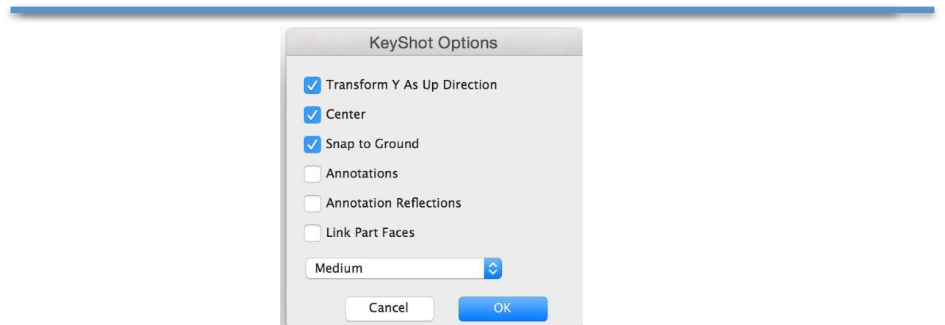
Task: Confirm the options with OK
Action: [503, 307]
